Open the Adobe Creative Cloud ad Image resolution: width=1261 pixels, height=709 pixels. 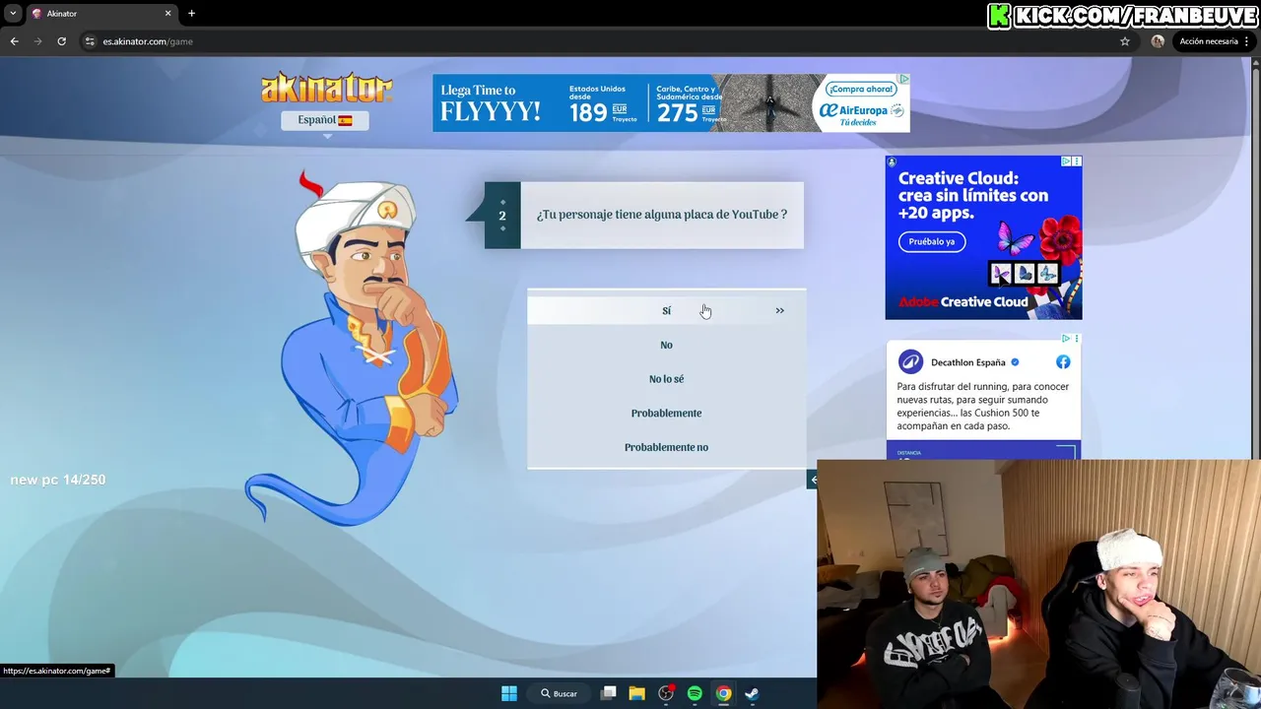(x=983, y=237)
